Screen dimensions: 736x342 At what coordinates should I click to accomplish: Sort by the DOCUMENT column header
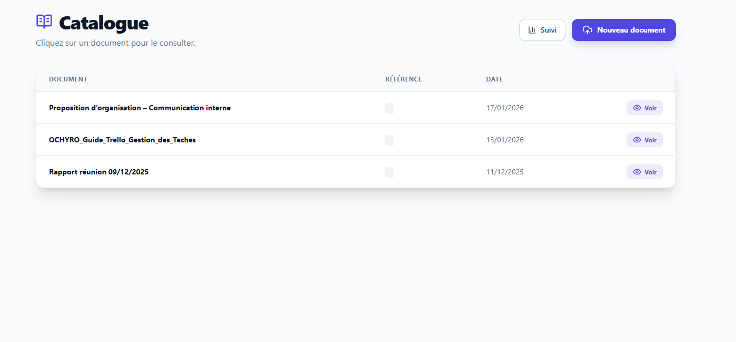pyautogui.click(x=68, y=79)
